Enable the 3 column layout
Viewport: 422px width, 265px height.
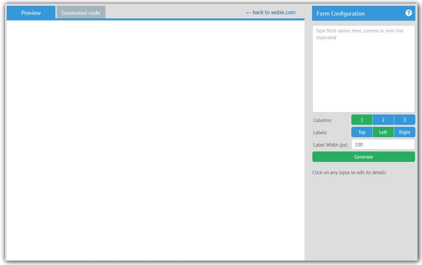404,119
